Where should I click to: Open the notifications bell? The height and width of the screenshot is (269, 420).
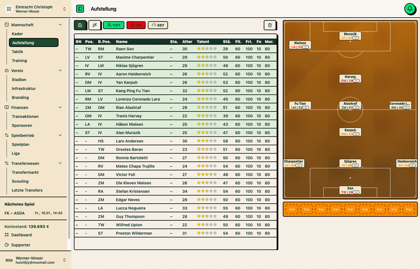click(410, 9)
